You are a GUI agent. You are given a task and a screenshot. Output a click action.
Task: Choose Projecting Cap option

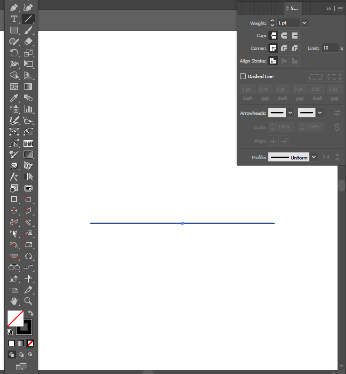point(295,36)
